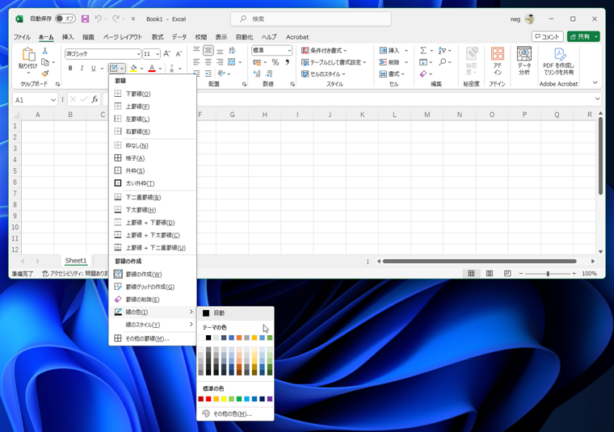Toggle the AutoSave switch
The width and height of the screenshot is (614, 432).
(x=65, y=19)
